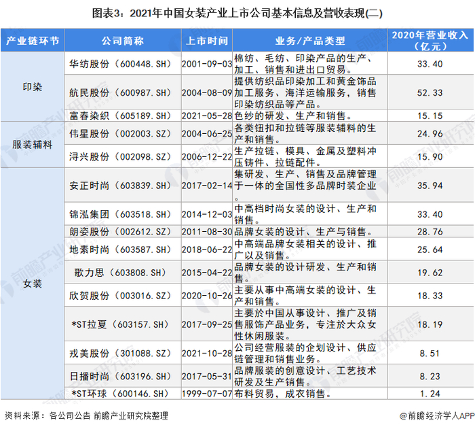The image size is (475, 429).
Task: Click revenue value 18.19
Action: tap(430, 324)
